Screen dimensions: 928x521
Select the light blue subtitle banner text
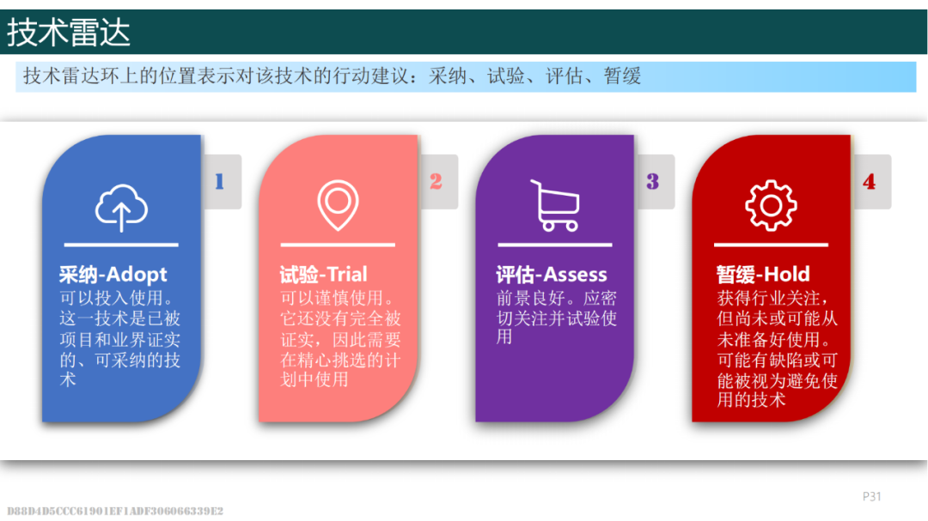tap(333, 76)
